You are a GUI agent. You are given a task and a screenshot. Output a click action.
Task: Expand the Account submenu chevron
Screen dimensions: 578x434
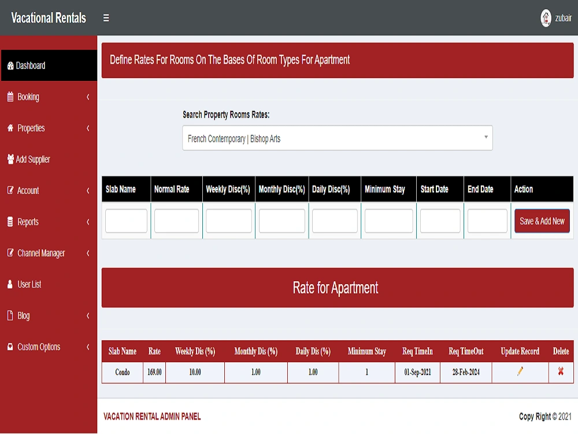click(88, 190)
